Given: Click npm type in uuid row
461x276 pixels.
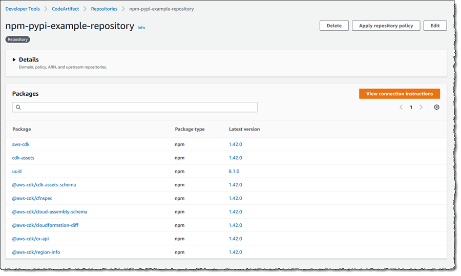Looking at the screenshot, I should 179,172.
